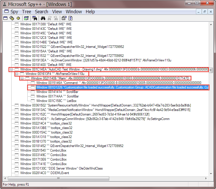Select the Window 00141414 ScrollBar row

[57, 92]
